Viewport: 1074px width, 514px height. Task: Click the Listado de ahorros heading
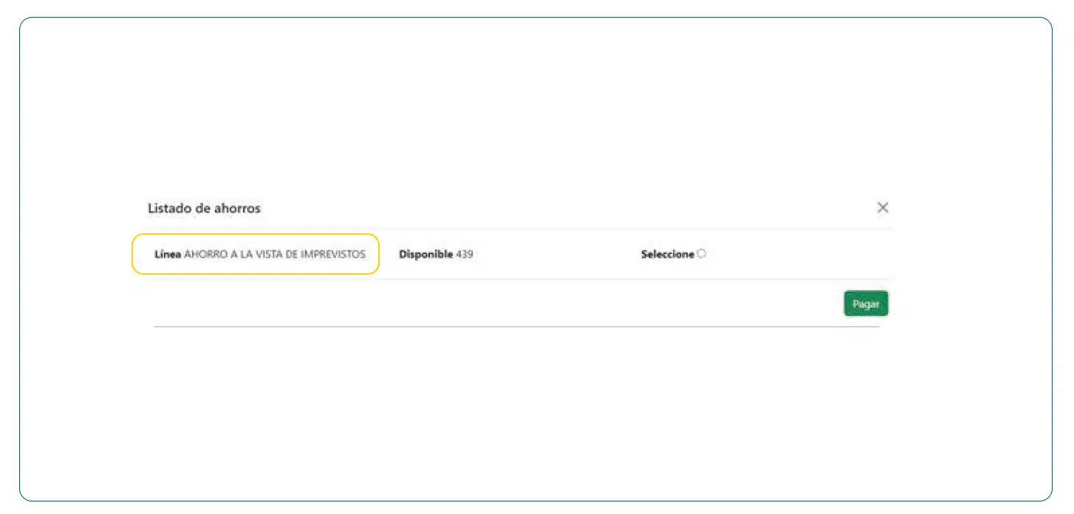(x=204, y=208)
